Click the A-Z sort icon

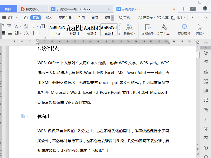pyautogui.click(x=26, y=26)
